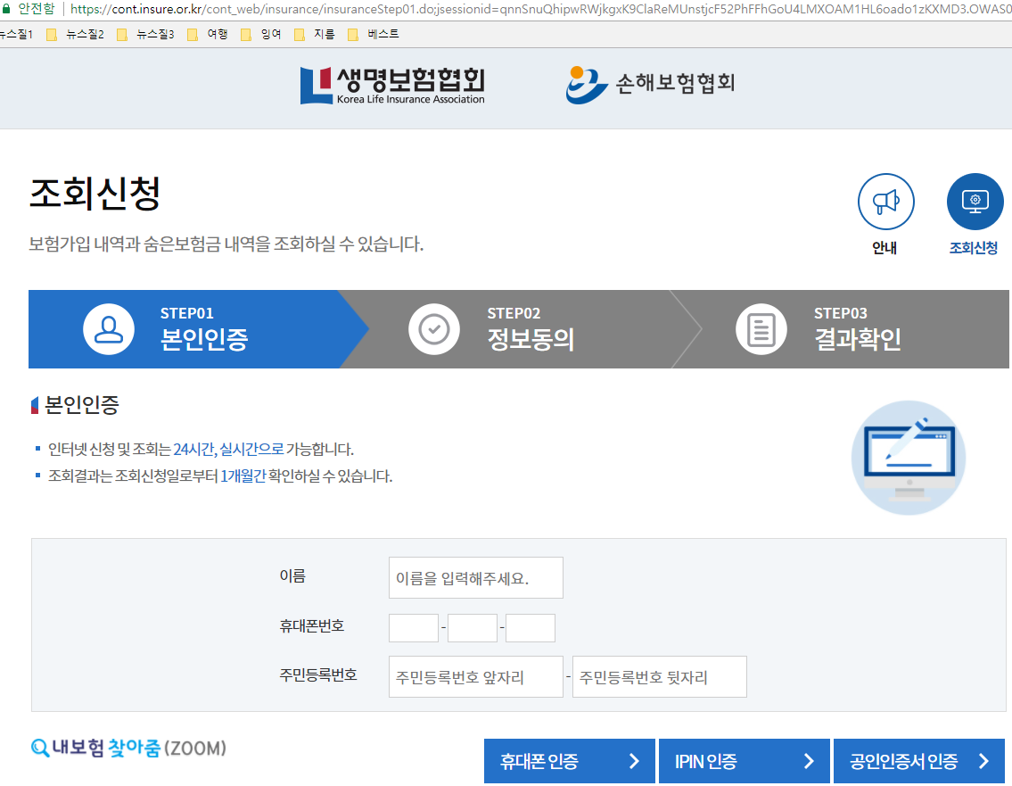Image resolution: width=1012 pixels, height=786 pixels.
Task: Click the document icon in STEP03 결과확인
Action: [761, 329]
